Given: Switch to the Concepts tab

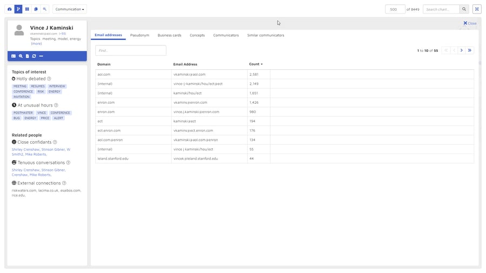Looking at the screenshot, I should (197, 35).
